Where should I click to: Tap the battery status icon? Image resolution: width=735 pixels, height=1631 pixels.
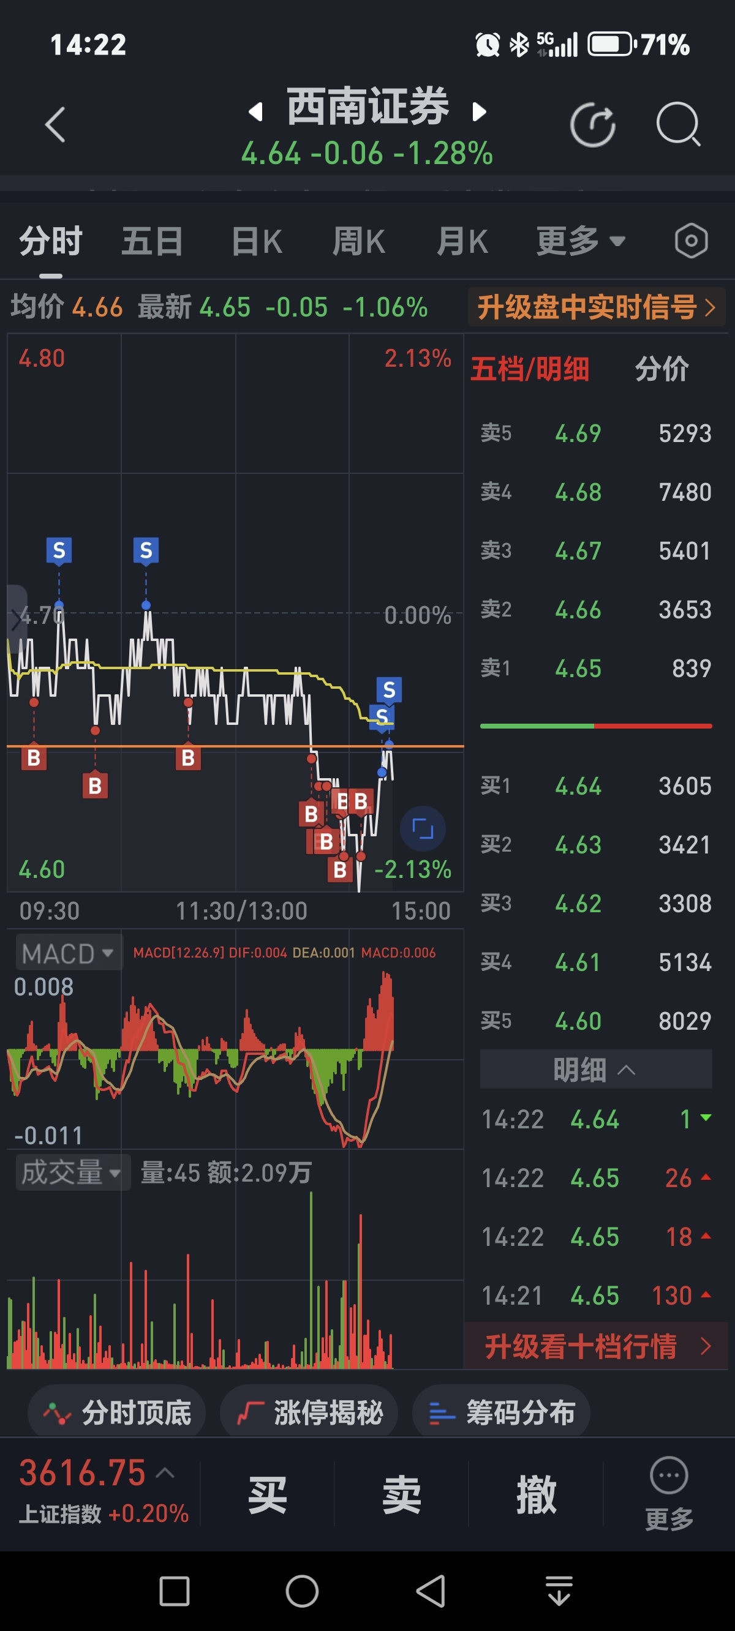[611, 44]
